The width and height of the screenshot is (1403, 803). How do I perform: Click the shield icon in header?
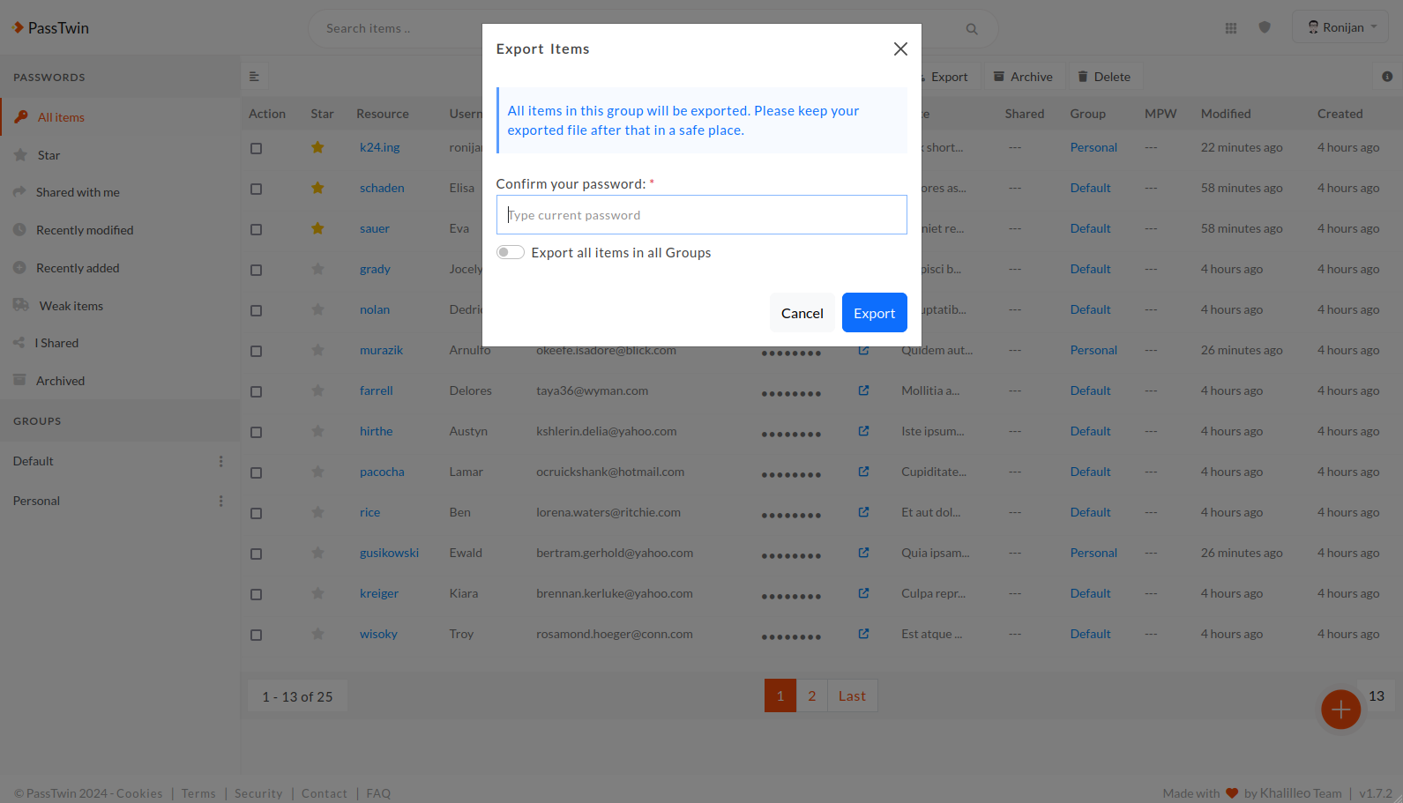click(1265, 27)
